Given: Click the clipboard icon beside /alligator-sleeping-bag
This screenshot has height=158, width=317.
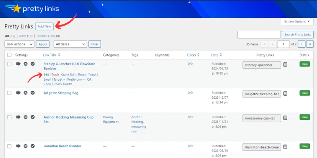Looking at the screenshot, I should pyautogui.click(x=285, y=93).
